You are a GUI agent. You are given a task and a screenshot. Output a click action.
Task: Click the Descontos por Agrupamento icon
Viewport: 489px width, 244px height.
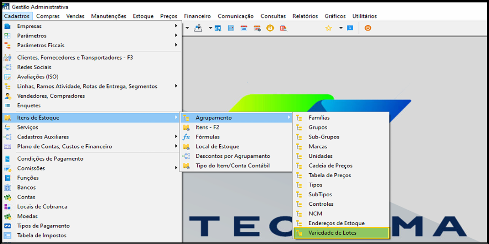(x=186, y=156)
